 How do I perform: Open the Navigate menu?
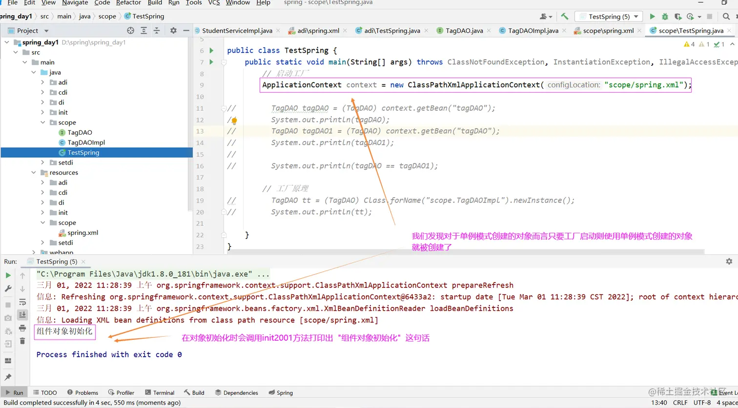pos(75,3)
